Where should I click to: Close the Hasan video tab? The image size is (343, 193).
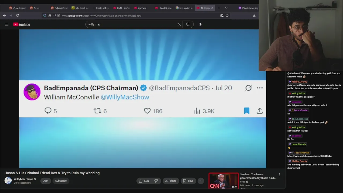(x=212, y=8)
